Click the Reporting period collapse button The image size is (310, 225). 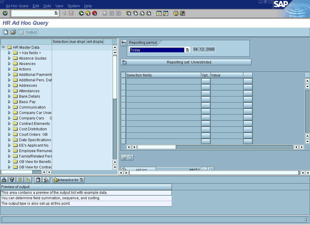pos(124,42)
